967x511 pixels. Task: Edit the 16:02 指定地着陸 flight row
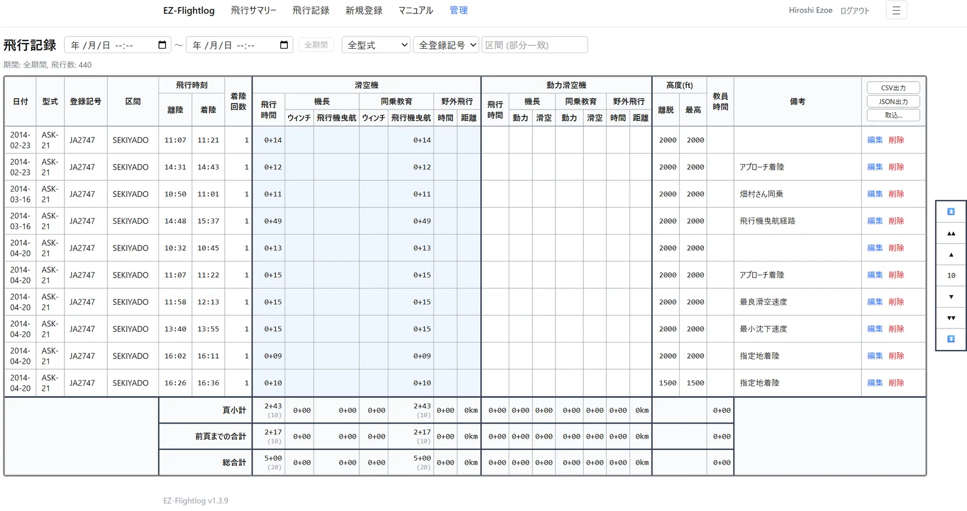coord(875,356)
